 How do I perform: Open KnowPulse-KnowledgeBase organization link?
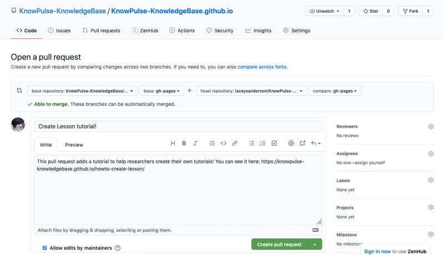[x=63, y=11]
